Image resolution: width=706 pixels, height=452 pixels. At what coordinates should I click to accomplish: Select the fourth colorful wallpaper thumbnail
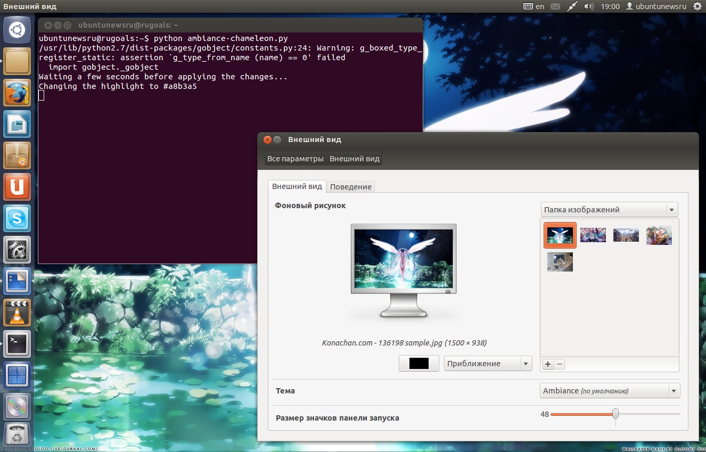pyautogui.click(x=659, y=235)
